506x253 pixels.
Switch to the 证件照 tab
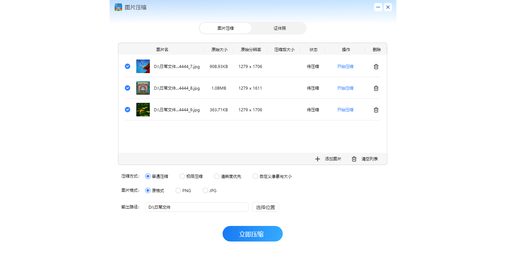280,28
